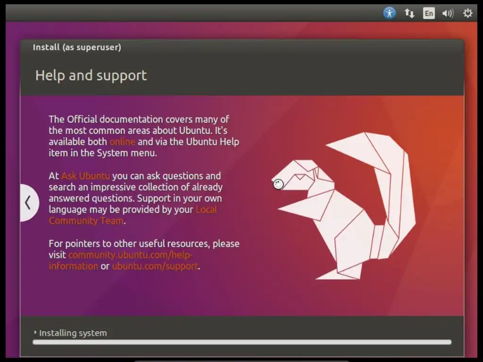Open the network connections indicator

(x=409, y=13)
